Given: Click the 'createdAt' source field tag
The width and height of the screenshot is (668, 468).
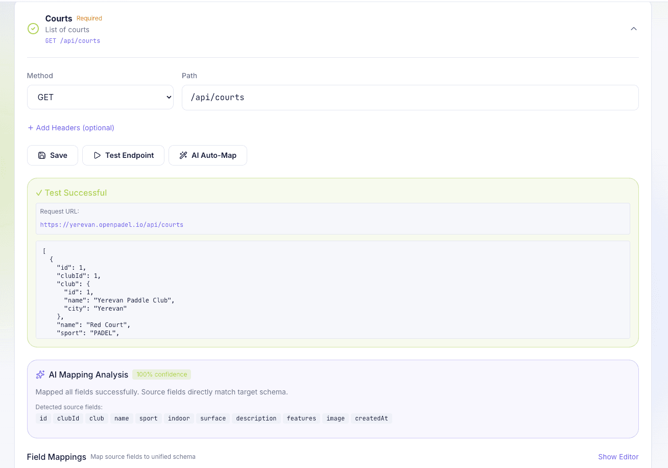Looking at the screenshot, I should click(x=371, y=418).
